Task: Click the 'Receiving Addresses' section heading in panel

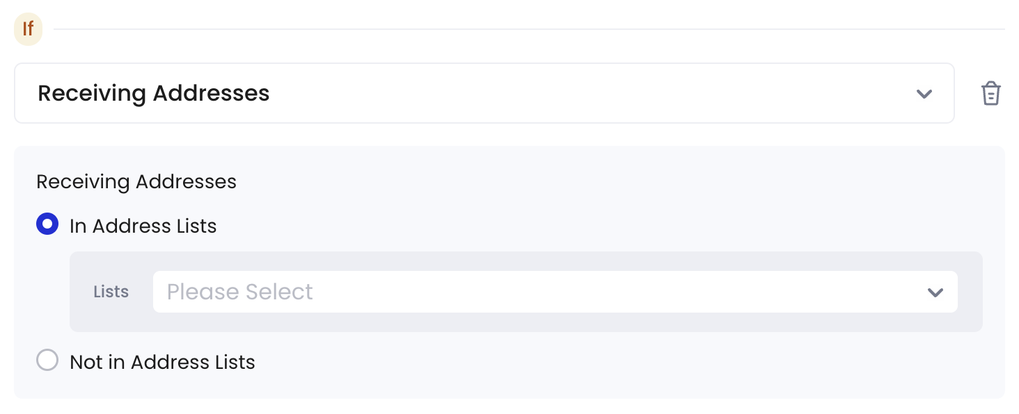Action: click(136, 182)
